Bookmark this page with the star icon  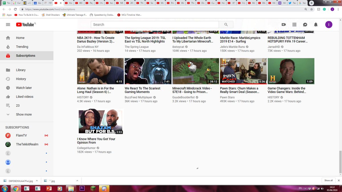(312, 9)
